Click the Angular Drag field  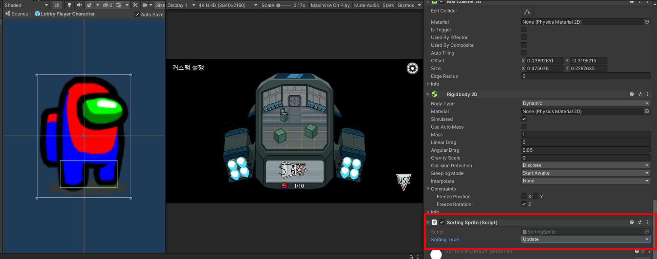pos(586,150)
